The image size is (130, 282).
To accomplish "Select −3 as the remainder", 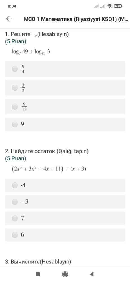I will 65,202.
